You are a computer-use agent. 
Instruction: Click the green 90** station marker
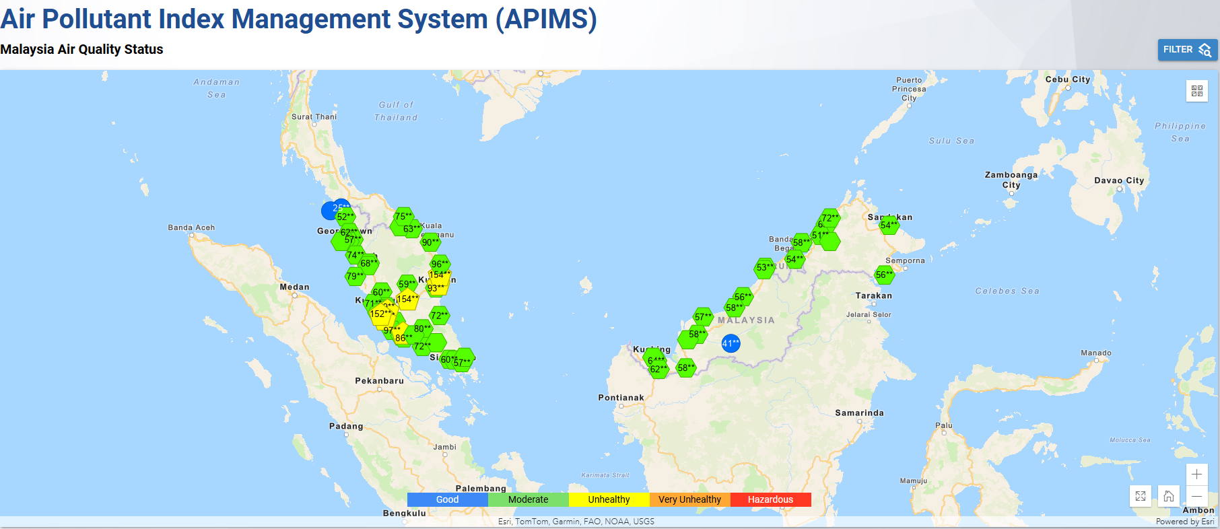click(x=430, y=242)
